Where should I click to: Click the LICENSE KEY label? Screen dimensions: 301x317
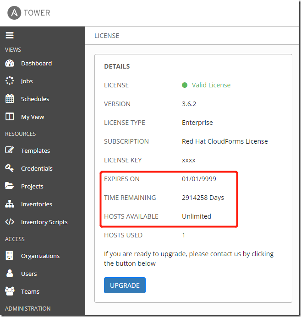pos(123,160)
